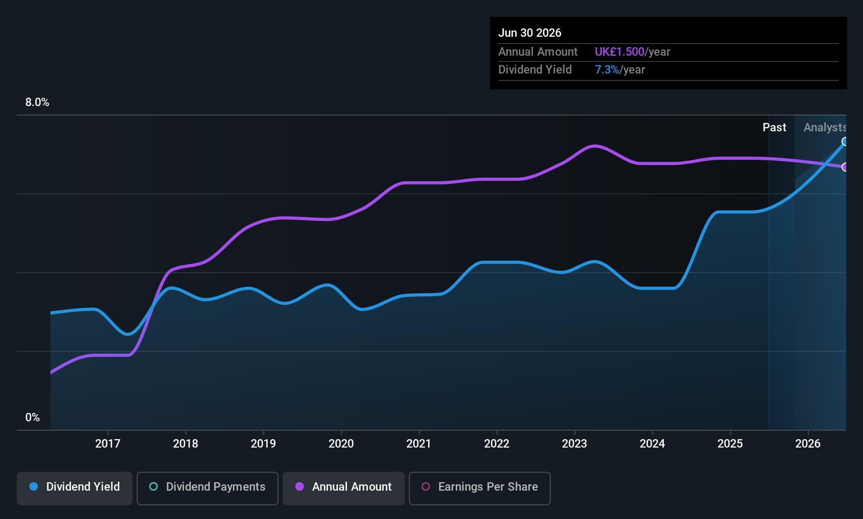Click the blue Dividend Yield endpoint marker
Image resolution: width=863 pixels, height=519 pixels.
point(845,141)
